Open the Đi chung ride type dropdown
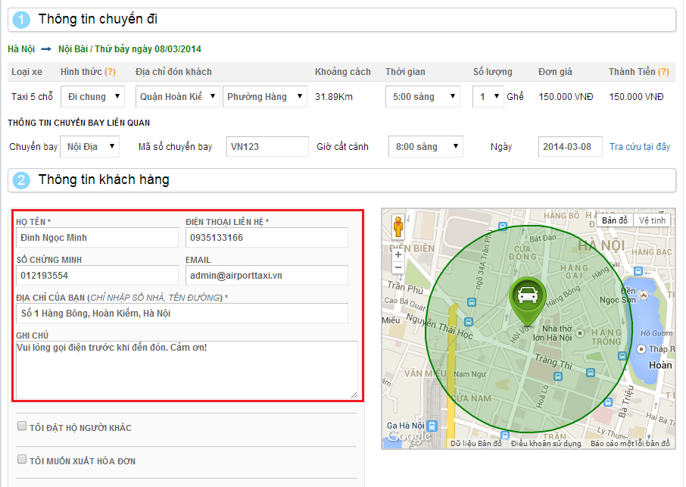The width and height of the screenshot is (686, 487). 93,97
